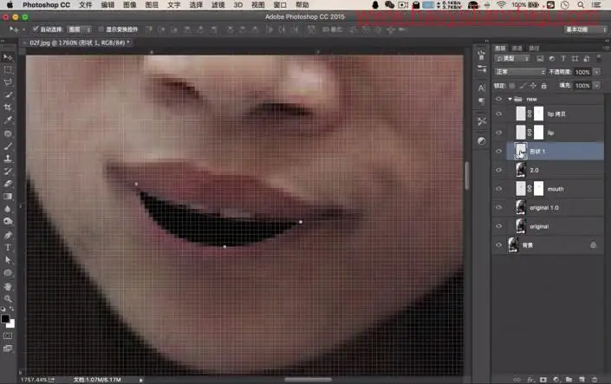Image resolution: width=611 pixels, height=384 pixels.
Task: Open the opacity 不透明度 slider arrow
Action: (x=597, y=72)
